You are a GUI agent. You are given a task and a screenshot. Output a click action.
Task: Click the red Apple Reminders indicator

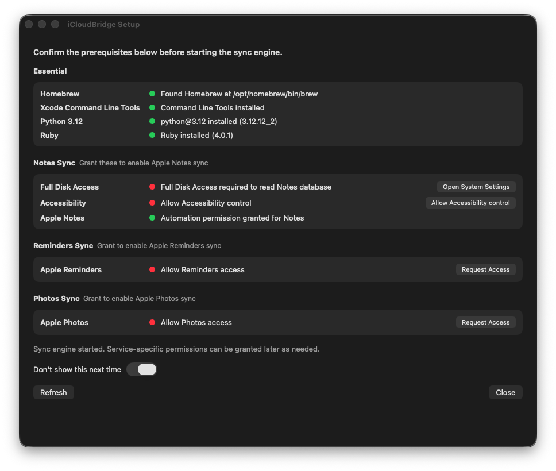152,269
